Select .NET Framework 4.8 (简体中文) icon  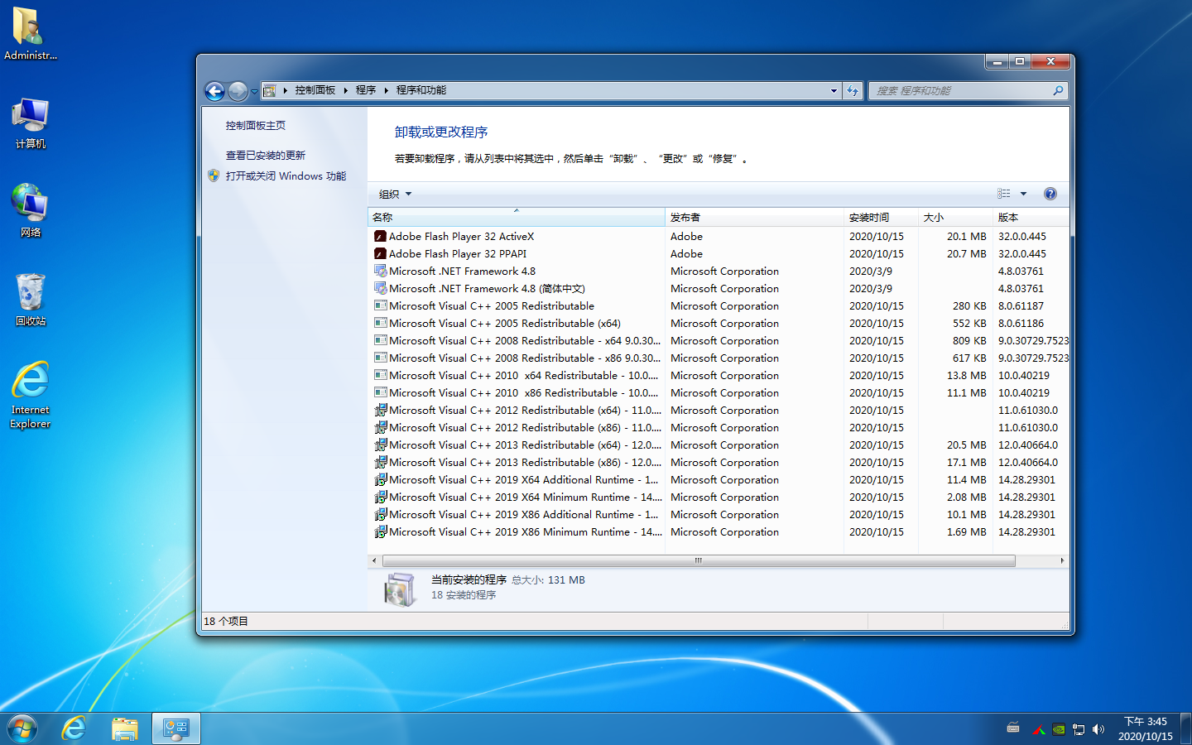tap(381, 289)
